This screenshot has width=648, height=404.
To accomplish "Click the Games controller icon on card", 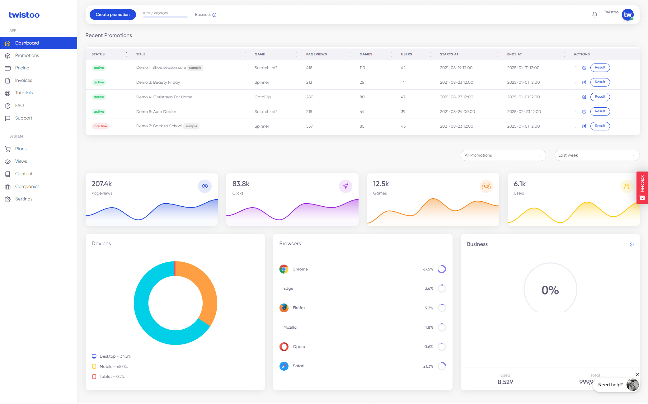I will click(486, 186).
